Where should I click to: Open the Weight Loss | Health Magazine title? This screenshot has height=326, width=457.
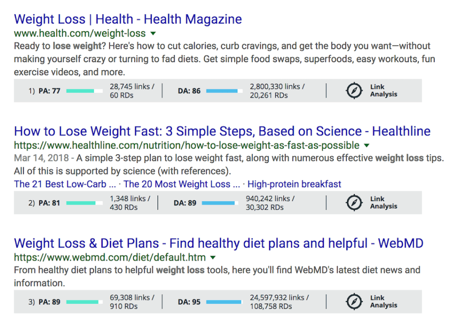coord(128,19)
